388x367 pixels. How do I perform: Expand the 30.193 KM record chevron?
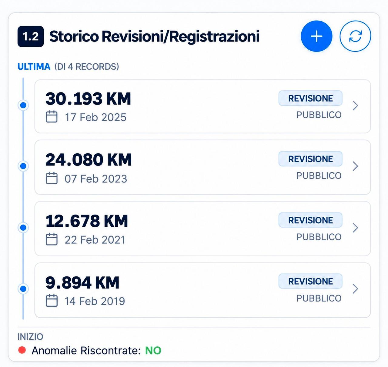[x=356, y=106]
